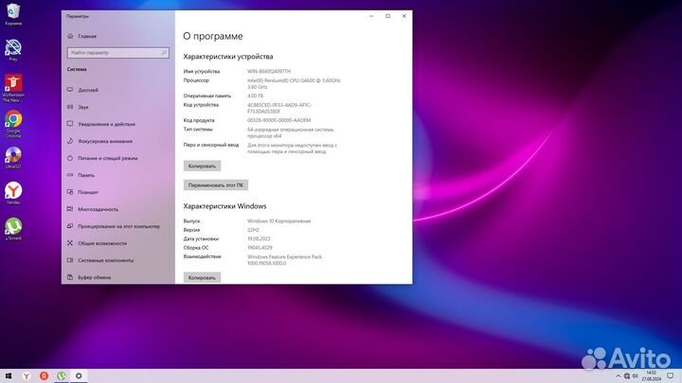Click the Settings gear on the taskbar
This screenshot has height=383, width=682.
[x=79, y=376]
